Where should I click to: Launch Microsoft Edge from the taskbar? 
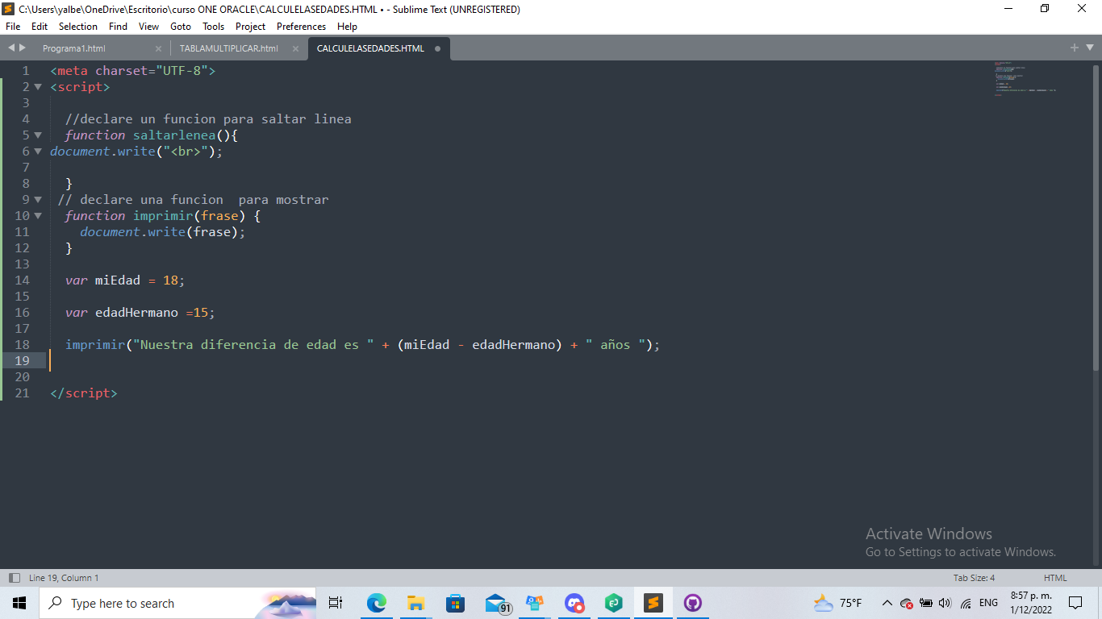pos(376,603)
